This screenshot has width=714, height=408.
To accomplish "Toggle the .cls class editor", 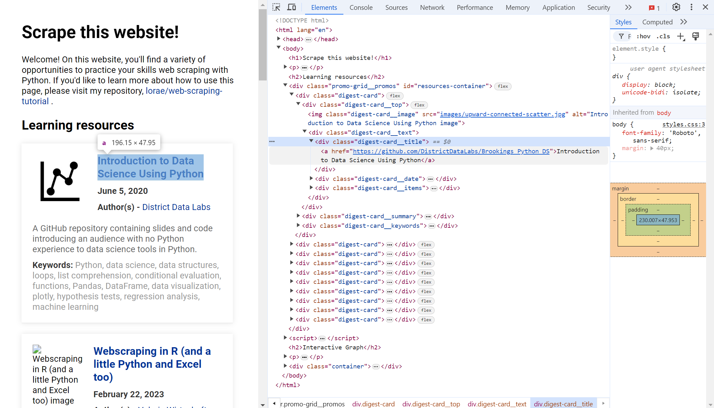I will (663, 36).
